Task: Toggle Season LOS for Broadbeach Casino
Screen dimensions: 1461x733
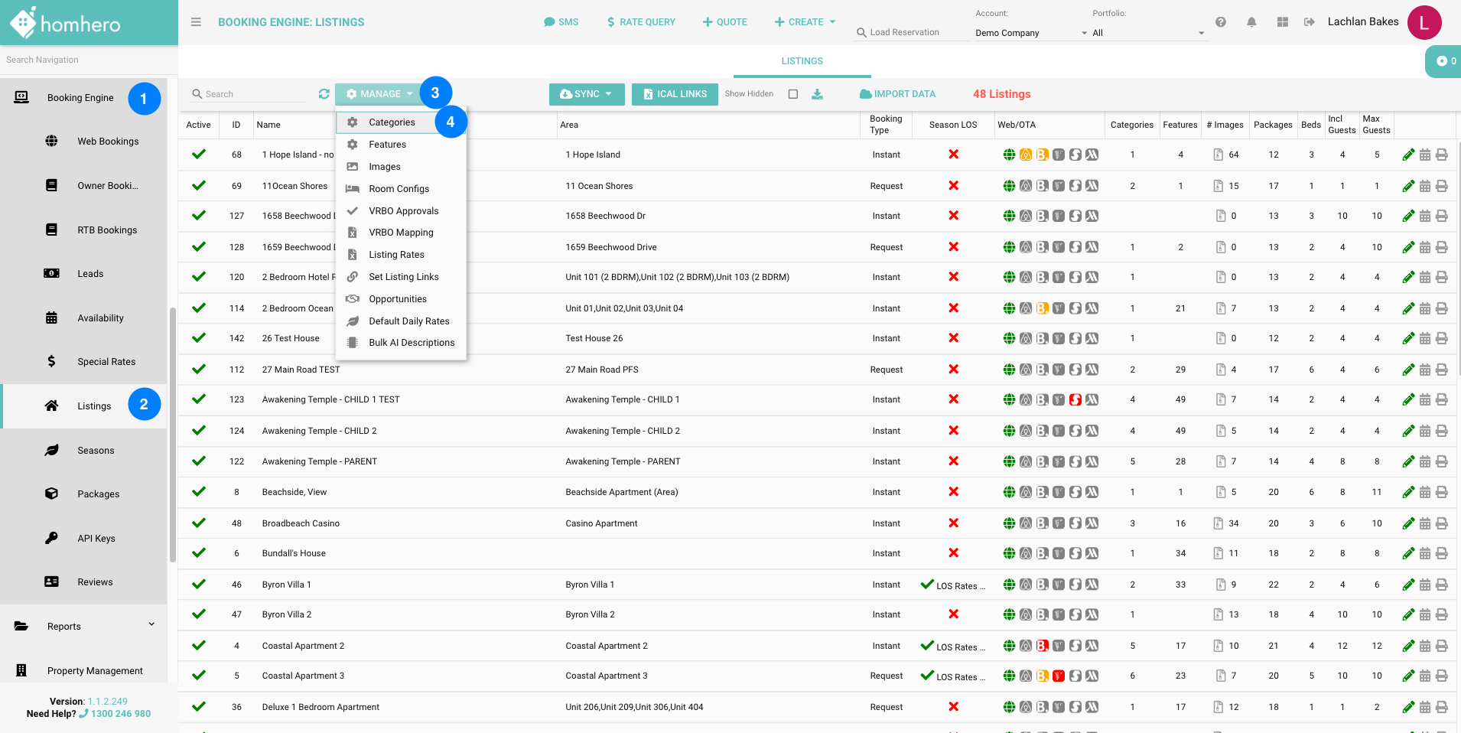Action: point(953,523)
